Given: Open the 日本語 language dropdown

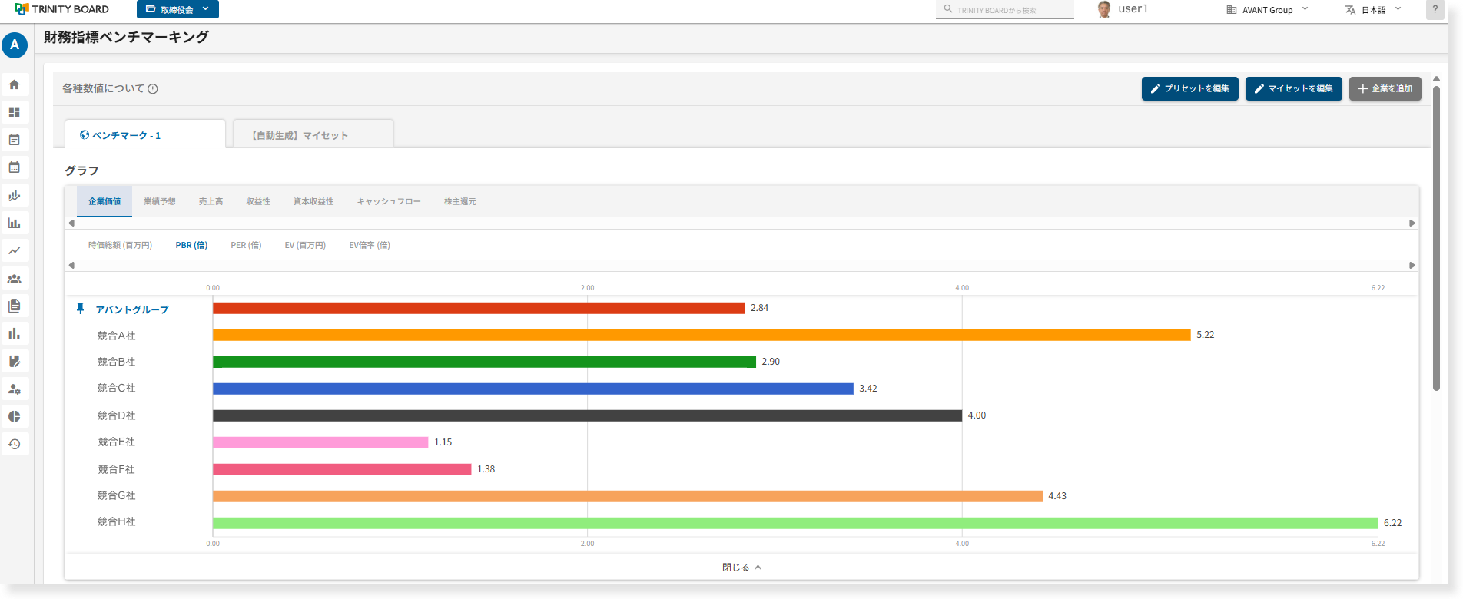Looking at the screenshot, I should click(1373, 10).
